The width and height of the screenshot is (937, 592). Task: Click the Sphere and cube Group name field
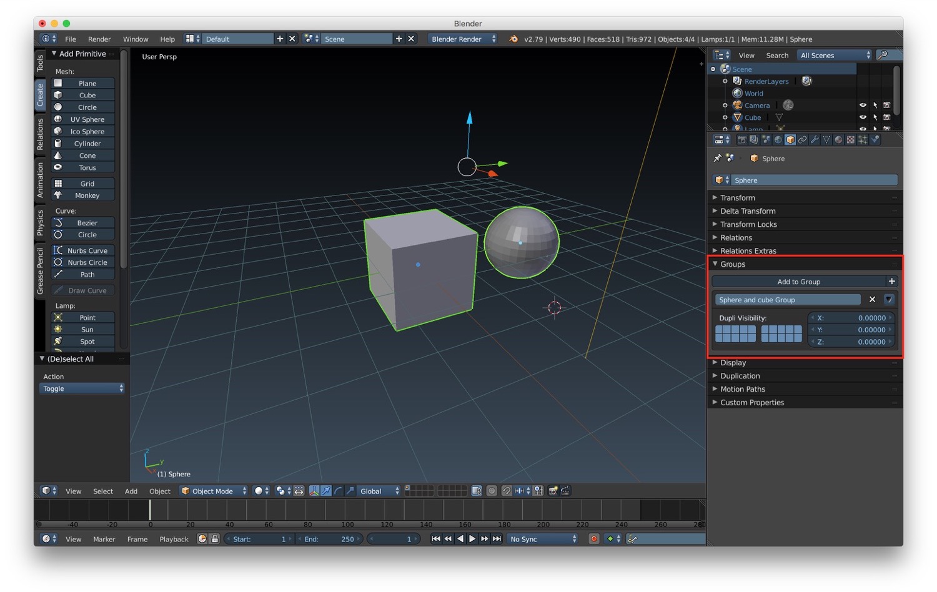(x=788, y=300)
